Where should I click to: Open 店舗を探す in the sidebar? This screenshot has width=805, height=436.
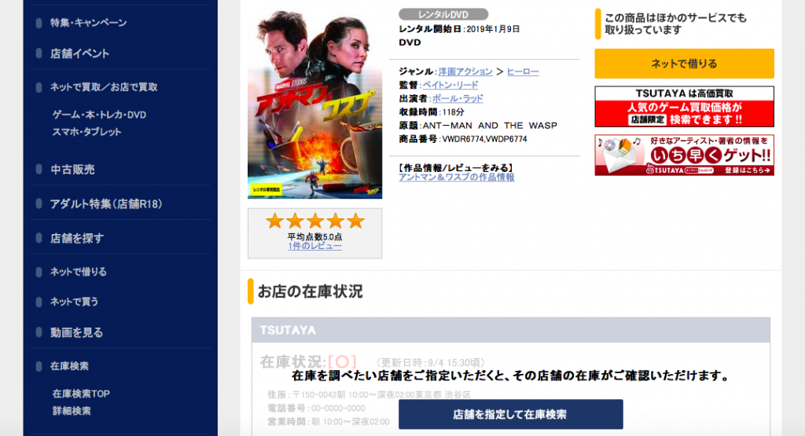click(77, 238)
